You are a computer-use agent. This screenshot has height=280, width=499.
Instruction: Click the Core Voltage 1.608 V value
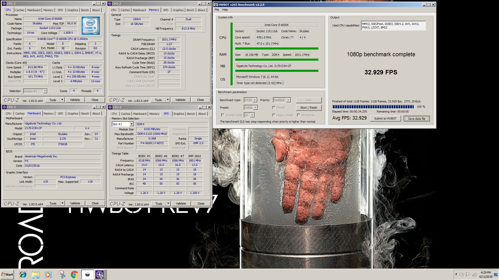(x=68, y=33)
